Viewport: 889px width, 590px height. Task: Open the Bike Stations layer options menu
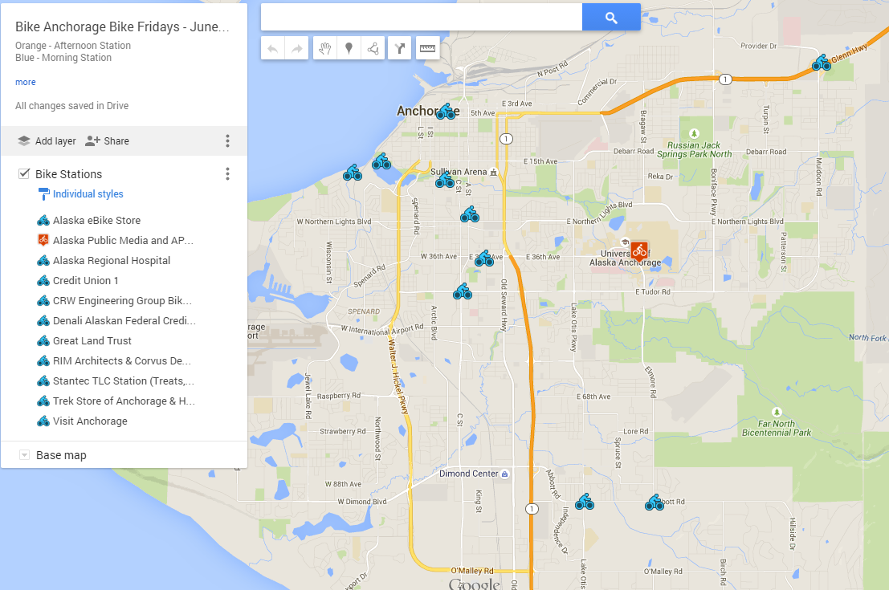click(x=228, y=174)
